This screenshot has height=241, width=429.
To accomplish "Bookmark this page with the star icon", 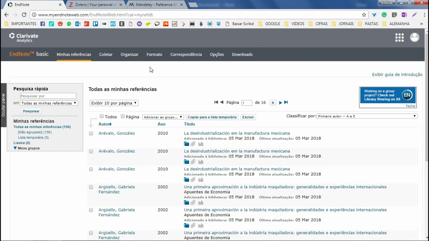I will click(x=364, y=15).
